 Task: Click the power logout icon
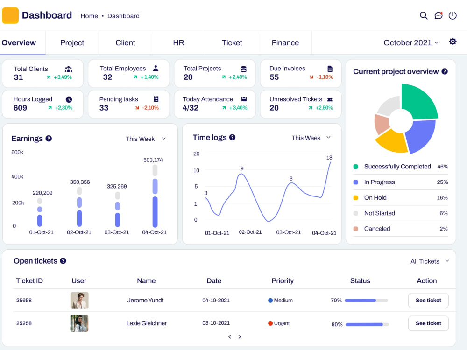click(453, 15)
